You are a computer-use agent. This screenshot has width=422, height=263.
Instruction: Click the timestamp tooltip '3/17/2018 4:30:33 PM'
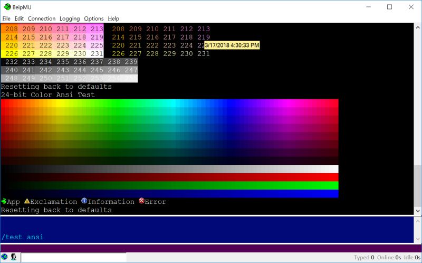(x=232, y=45)
